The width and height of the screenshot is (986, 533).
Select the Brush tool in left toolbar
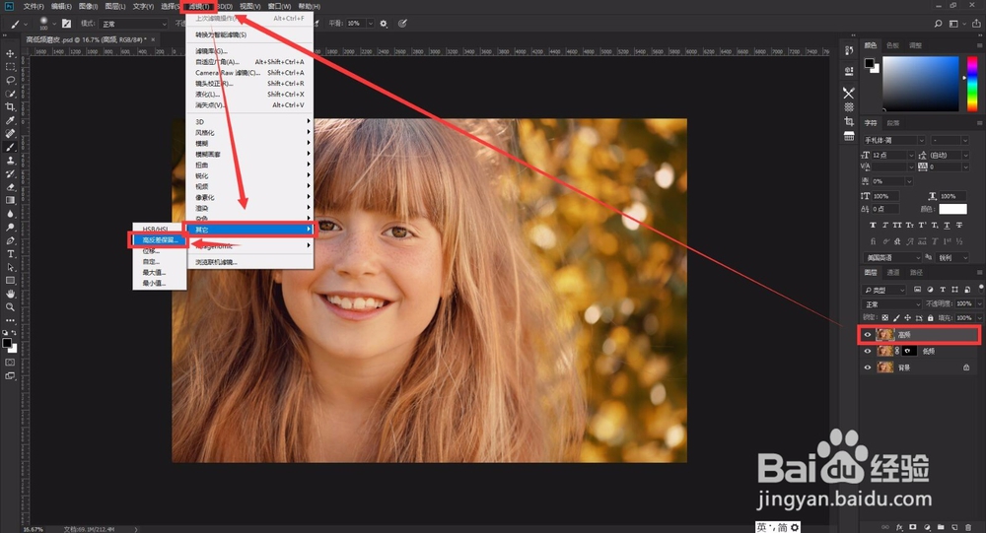pyautogui.click(x=10, y=147)
